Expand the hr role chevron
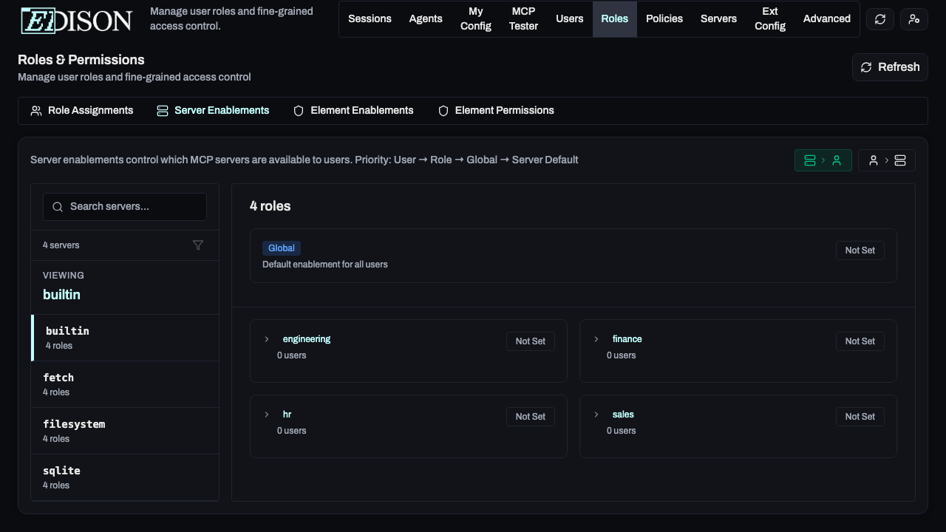 click(x=267, y=415)
